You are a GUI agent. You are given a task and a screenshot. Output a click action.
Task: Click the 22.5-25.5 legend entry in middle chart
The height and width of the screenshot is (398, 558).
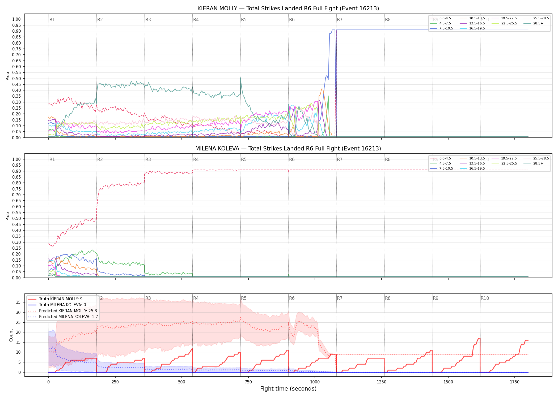pyautogui.click(x=505, y=163)
